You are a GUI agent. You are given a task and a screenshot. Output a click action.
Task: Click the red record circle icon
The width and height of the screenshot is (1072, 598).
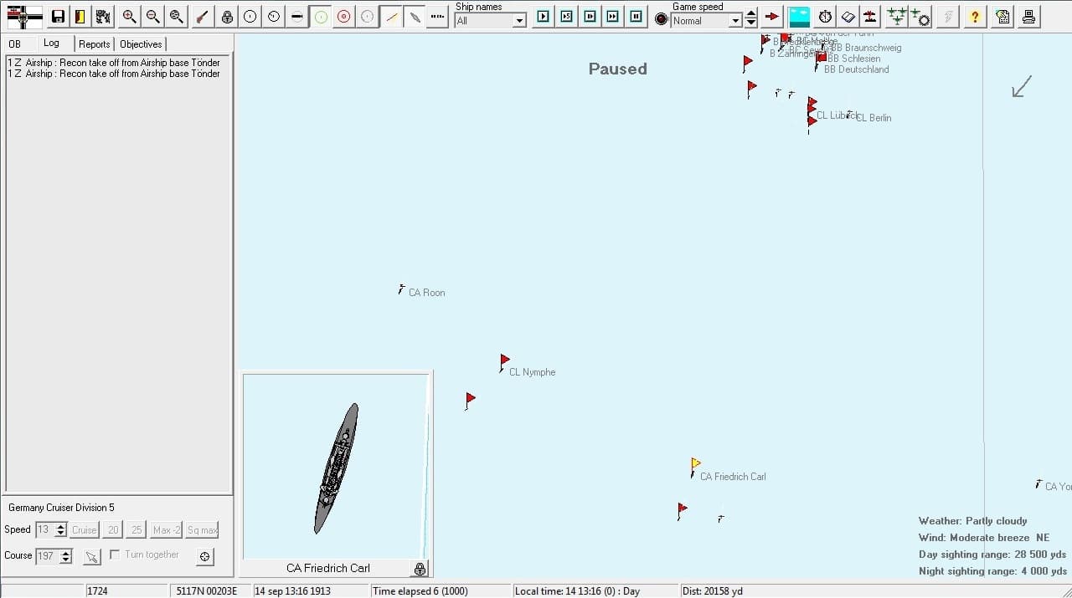click(x=662, y=19)
